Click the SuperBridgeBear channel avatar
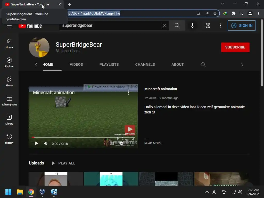Image resolution: width=264 pixels, height=198 pixels. pyautogui.click(x=39, y=47)
